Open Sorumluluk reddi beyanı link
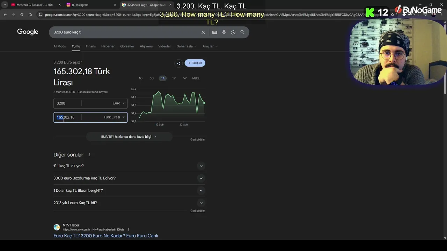The width and height of the screenshot is (447, 251). 93,92
